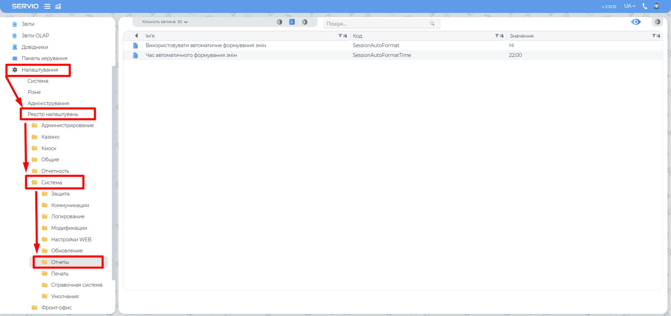Go to next page arrow
Viewport: 671px width, 316px height.
coord(305,22)
